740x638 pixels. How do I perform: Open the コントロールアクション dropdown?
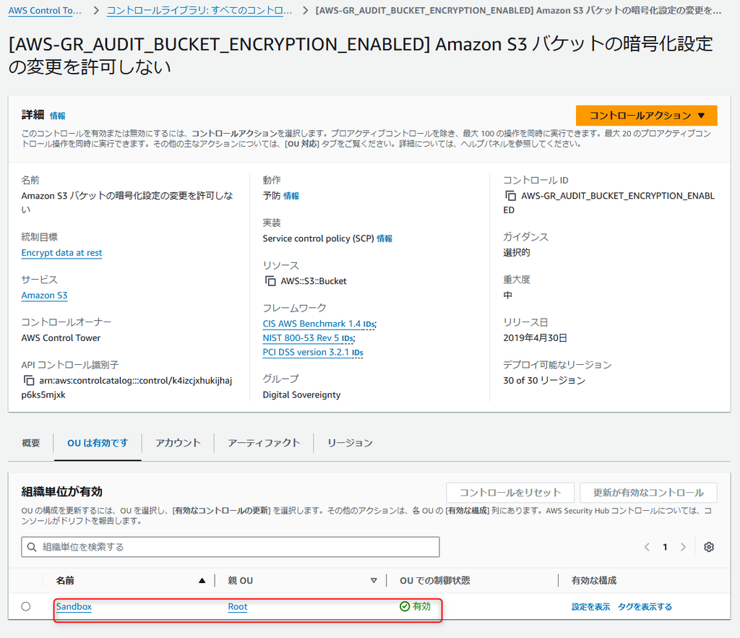click(646, 116)
